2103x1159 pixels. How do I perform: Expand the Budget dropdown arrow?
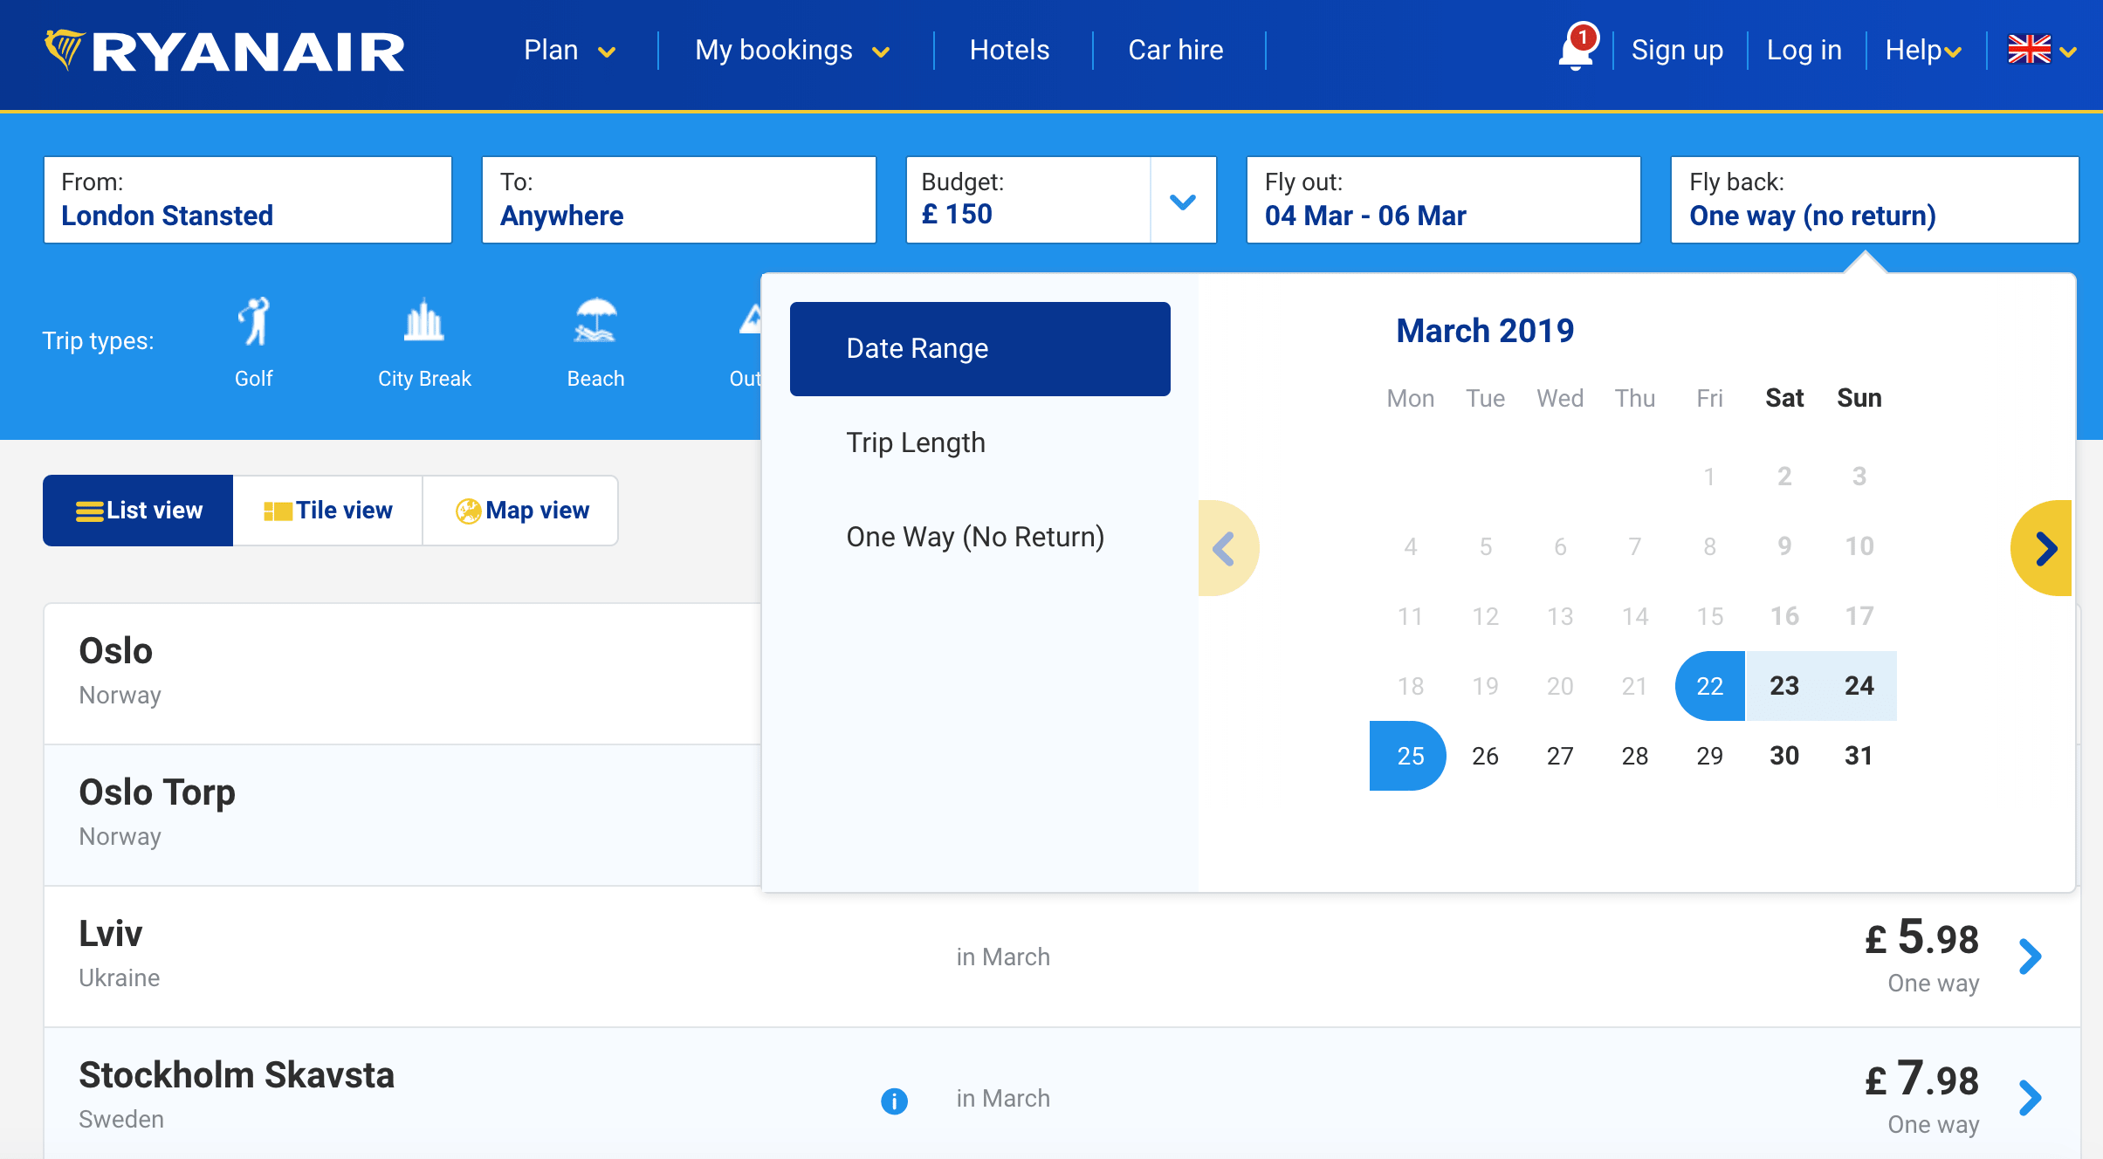pyautogui.click(x=1182, y=201)
